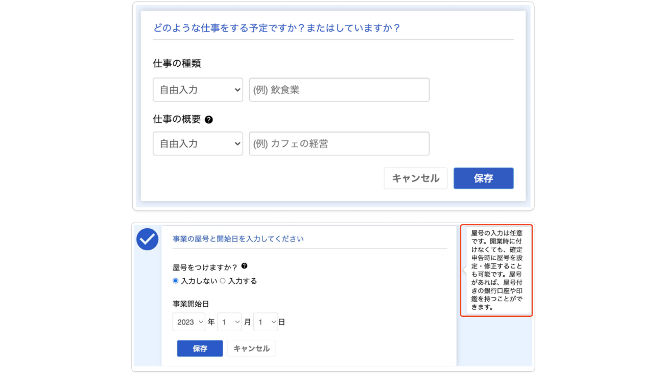This screenshot has height=374, width=666.
Task: Click the 仕事の種類 label
Action: 177,64
